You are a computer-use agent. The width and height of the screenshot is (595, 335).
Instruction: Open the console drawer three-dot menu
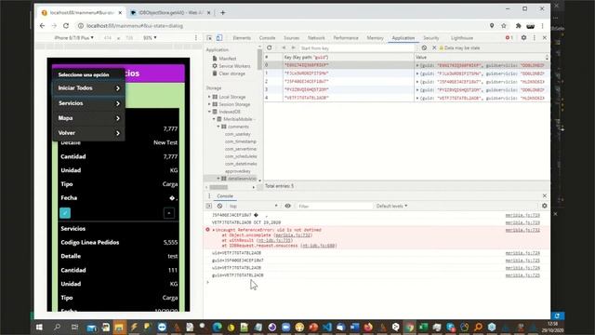(209, 196)
